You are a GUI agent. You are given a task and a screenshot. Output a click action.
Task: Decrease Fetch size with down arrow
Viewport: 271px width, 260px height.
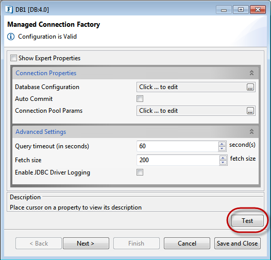click(x=223, y=163)
